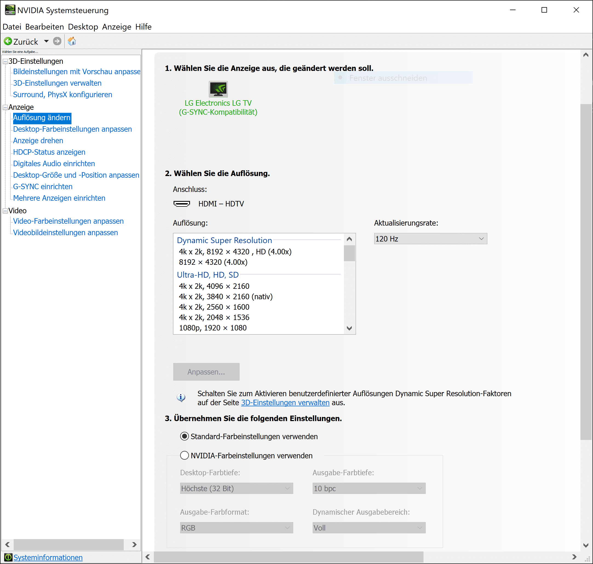Select the LG TV monitor icon
Viewport: 593px width, 564px height.
[218, 89]
